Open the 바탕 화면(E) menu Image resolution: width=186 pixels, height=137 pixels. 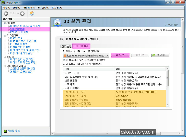click(x=29, y=8)
